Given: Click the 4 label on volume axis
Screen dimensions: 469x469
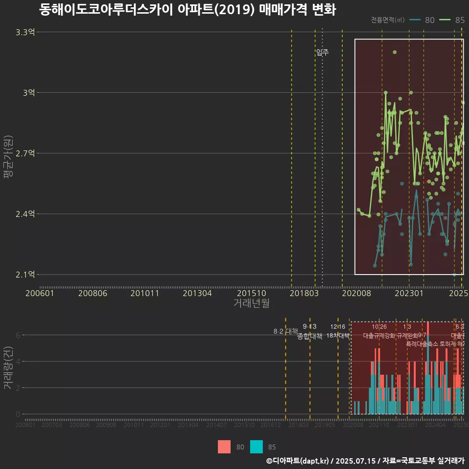Looking at the screenshot, I should pyautogui.click(x=18, y=362).
